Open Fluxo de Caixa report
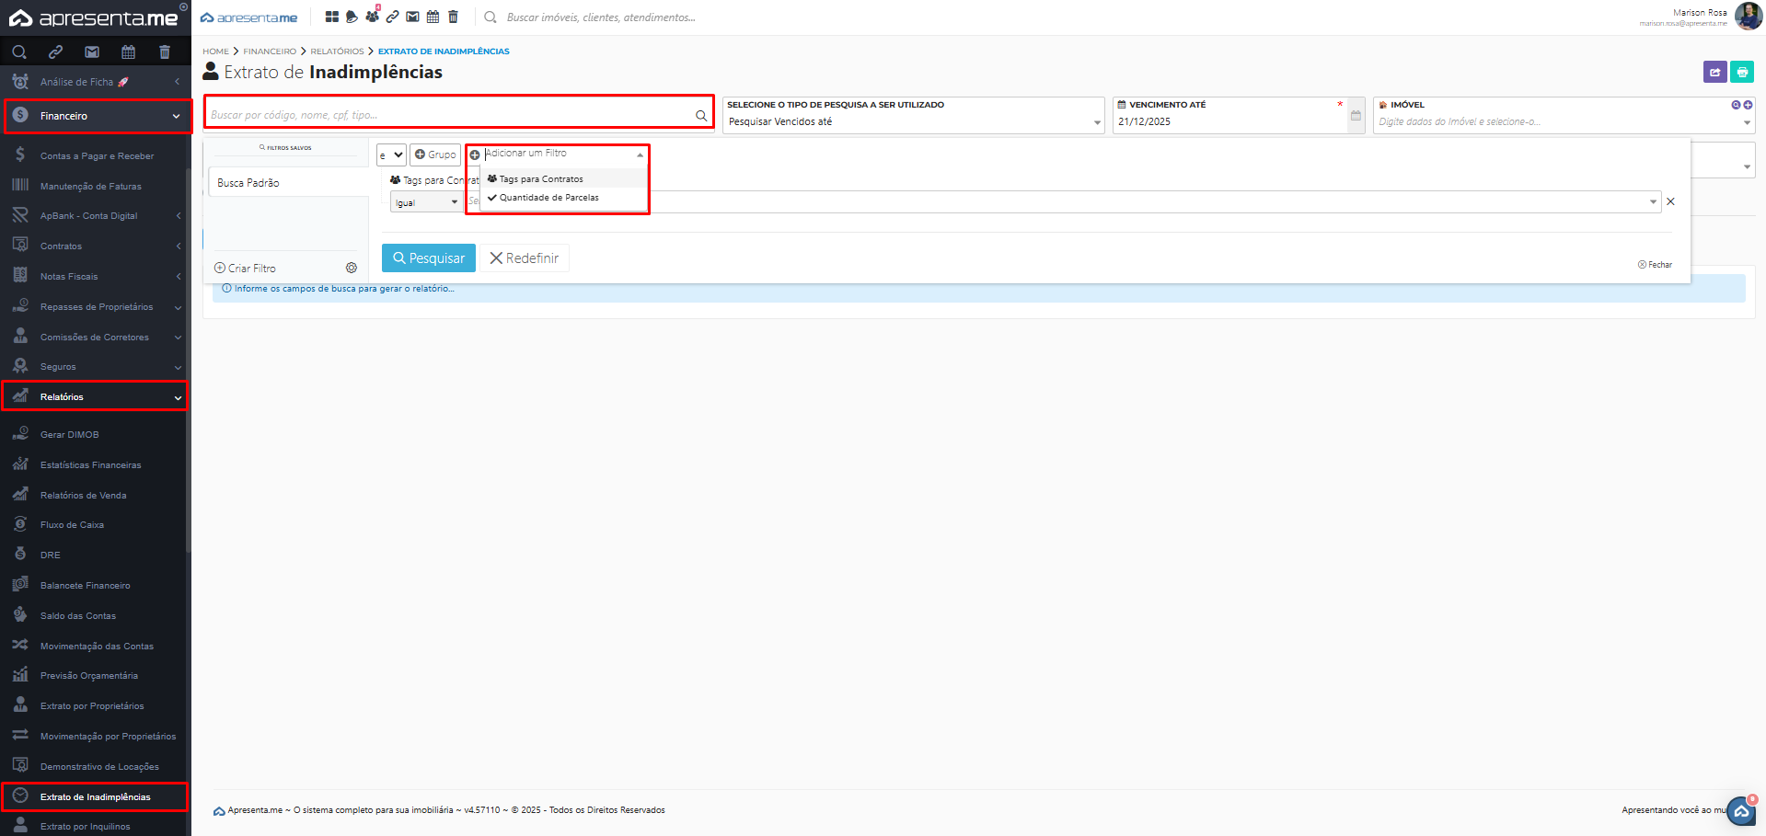Screen dimensions: 1766x836 [72, 525]
